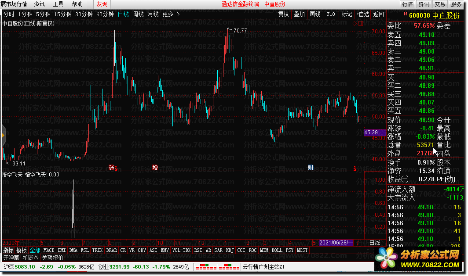Click the 叠加 button
This screenshot has width=468, height=276.
tap(299, 14)
